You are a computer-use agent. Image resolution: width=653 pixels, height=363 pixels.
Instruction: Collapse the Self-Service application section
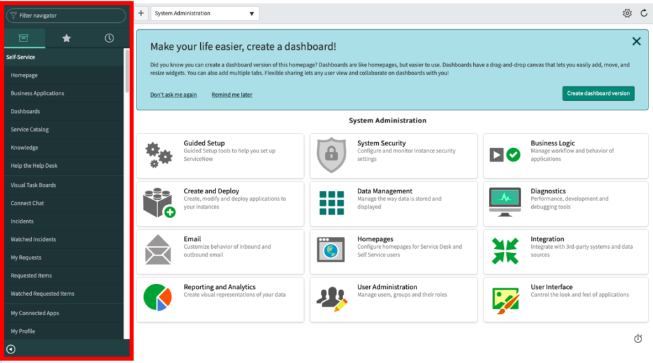[x=64, y=57]
